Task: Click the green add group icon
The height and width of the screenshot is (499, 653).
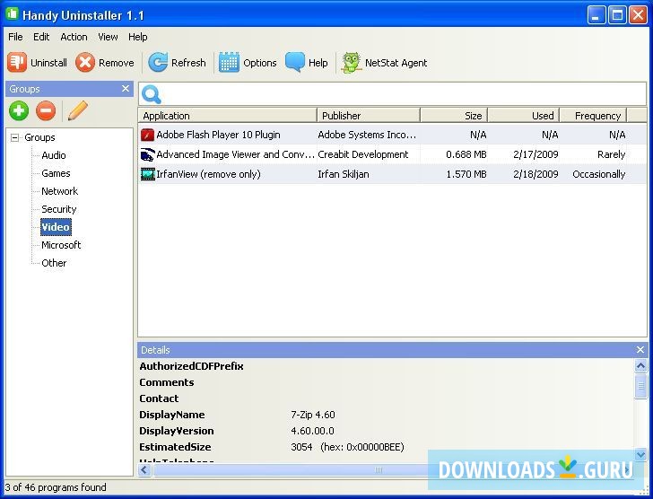Action: (x=19, y=110)
